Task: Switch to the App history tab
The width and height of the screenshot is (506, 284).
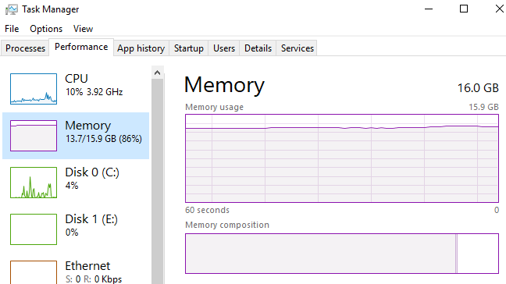Action: click(x=141, y=48)
